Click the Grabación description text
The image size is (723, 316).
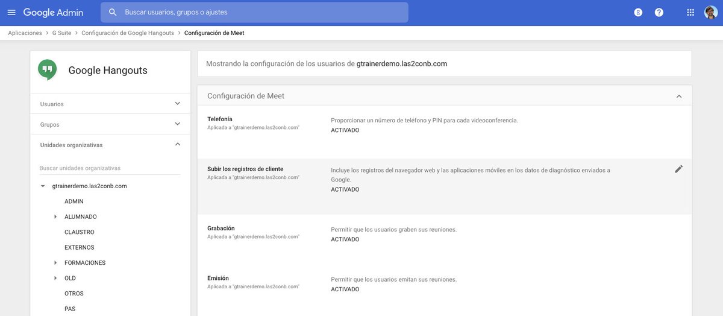coord(394,230)
